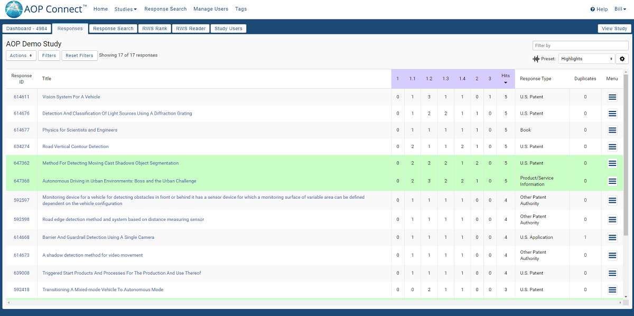
Task: Expand the Actions dropdown
Action: pos(21,55)
